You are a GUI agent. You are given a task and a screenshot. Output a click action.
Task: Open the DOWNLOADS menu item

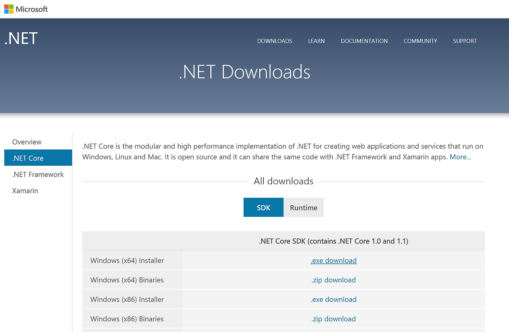click(275, 41)
